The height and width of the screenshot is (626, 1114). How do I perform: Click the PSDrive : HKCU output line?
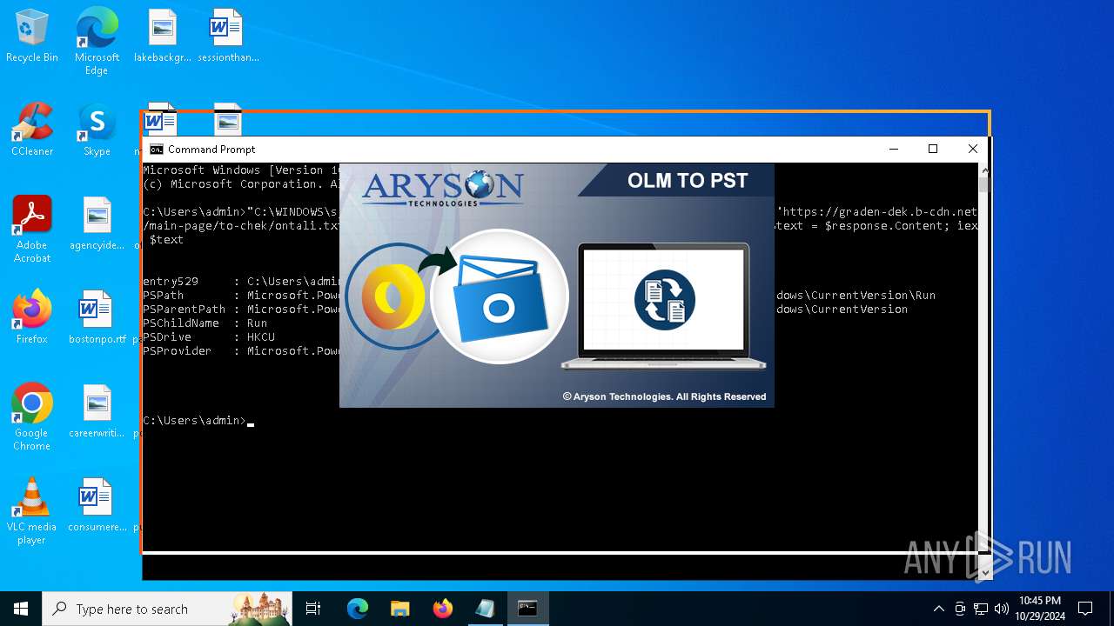point(209,336)
